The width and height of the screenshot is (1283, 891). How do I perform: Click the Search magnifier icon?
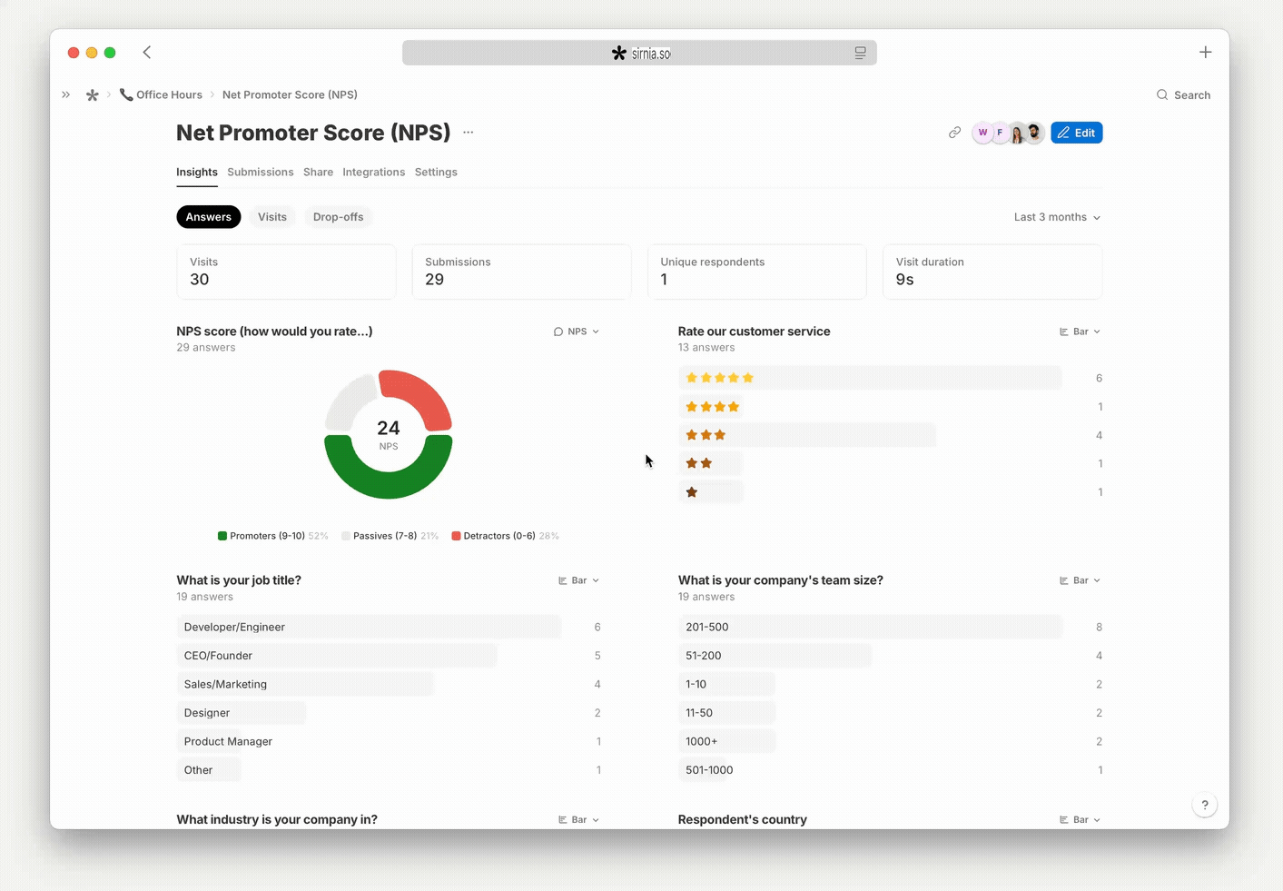(1162, 94)
